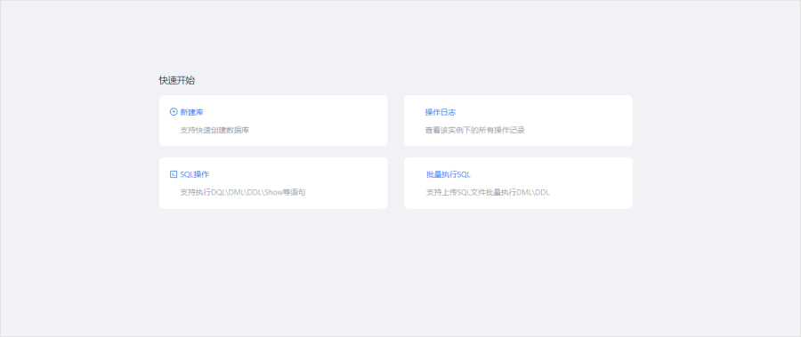
Task: Click the SQL terminal icon beside SQL操作
Action: tap(174, 174)
